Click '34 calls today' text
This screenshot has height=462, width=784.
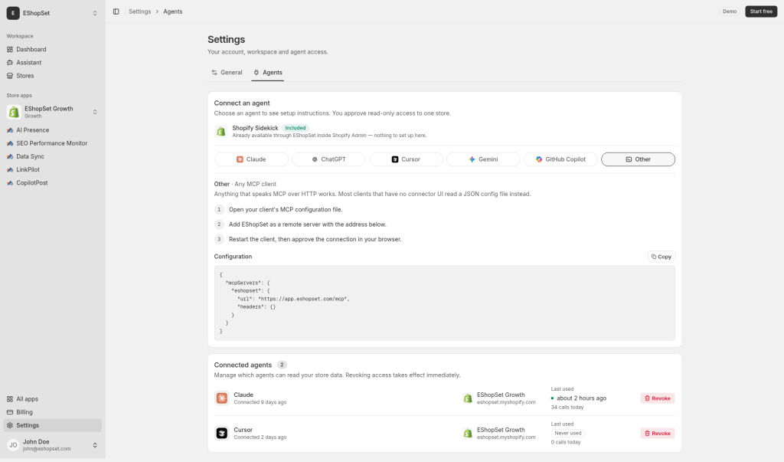tap(567, 408)
